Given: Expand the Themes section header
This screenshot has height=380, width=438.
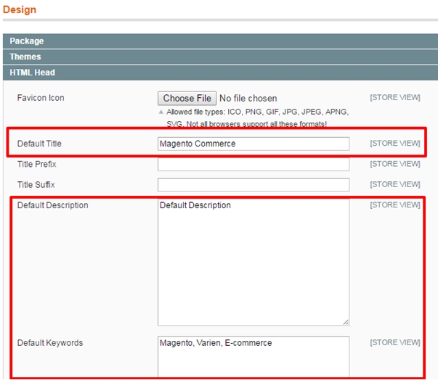Looking at the screenshot, I should point(220,57).
